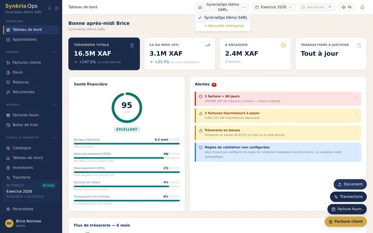Open the SynkriaOps Démo SARL company dropdown
373x233 pixels.
pos(222,7)
